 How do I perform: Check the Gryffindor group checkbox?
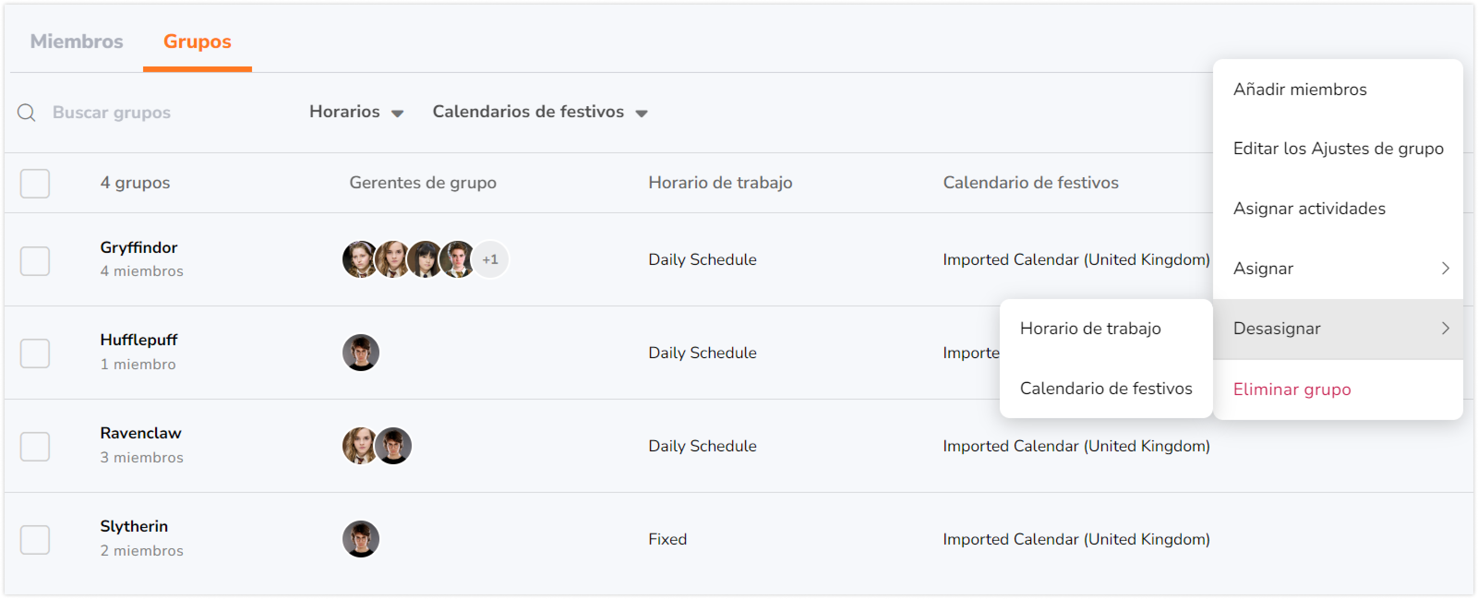coord(35,260)
